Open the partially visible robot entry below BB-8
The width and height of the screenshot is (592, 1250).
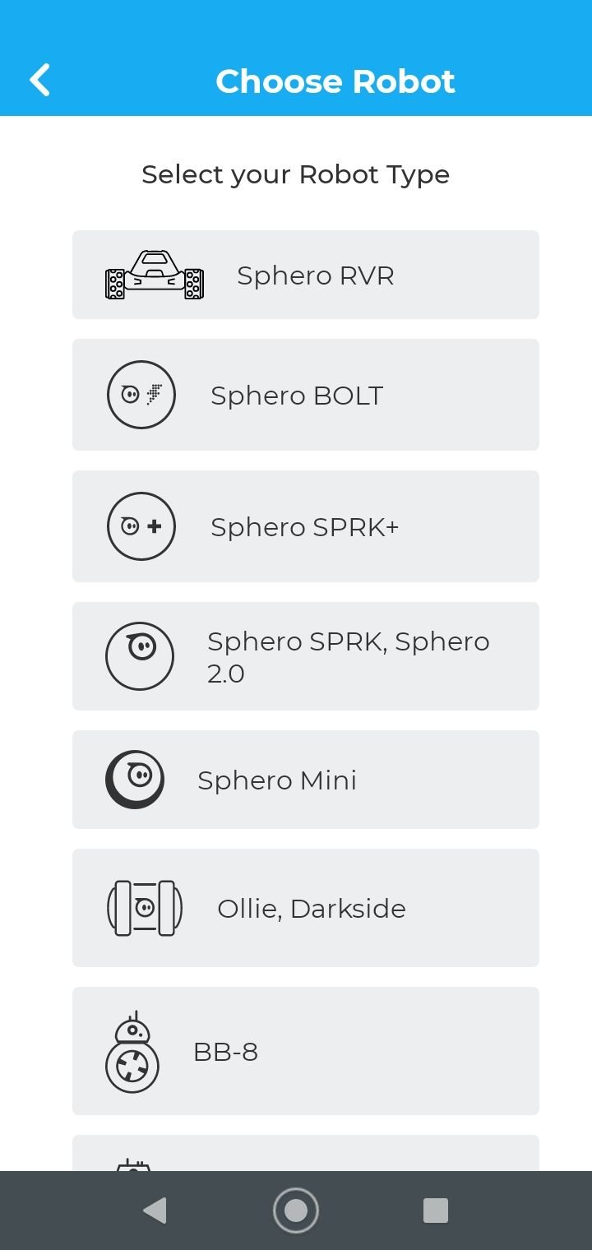pyautogui.click(x=306, y=1153)
